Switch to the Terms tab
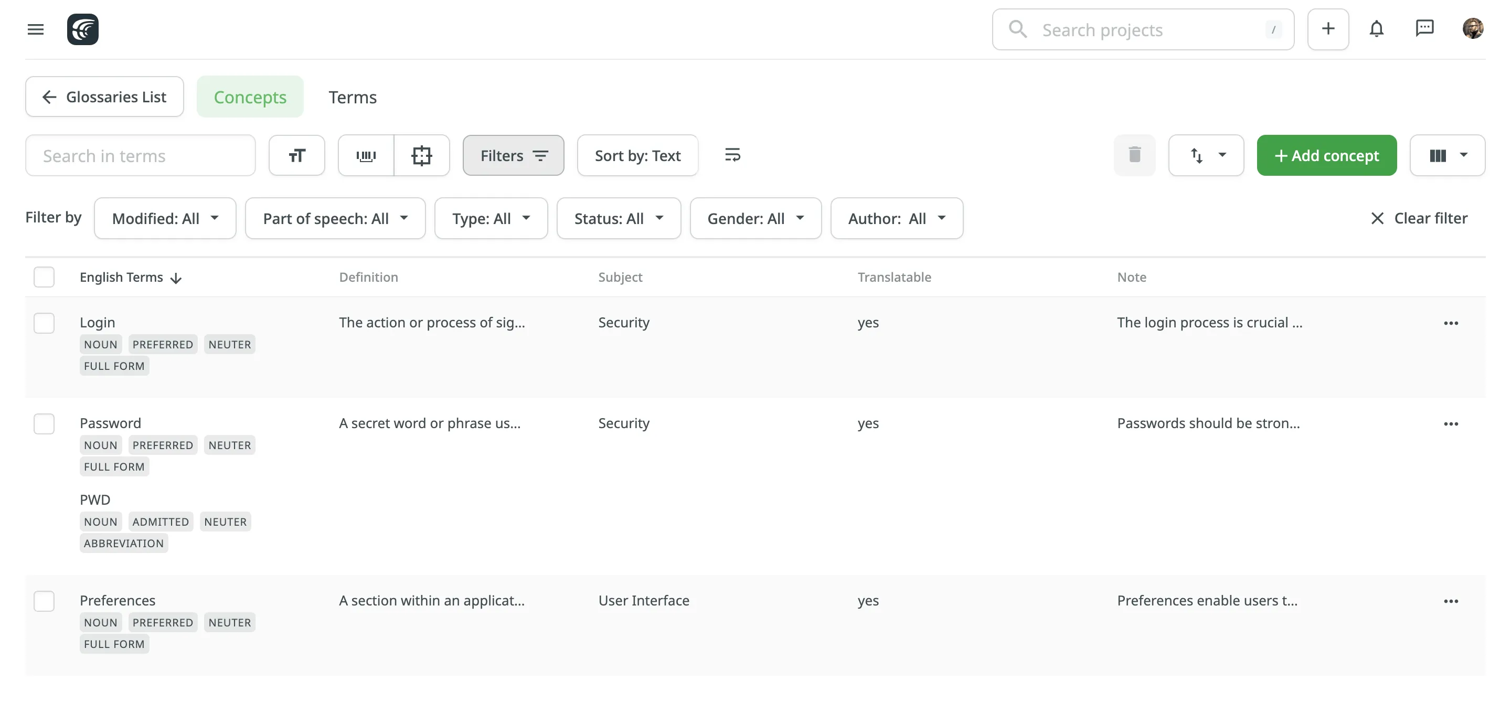Viewport: 1511px width, 702px height. pyautogui.click(x=353, y=97)
